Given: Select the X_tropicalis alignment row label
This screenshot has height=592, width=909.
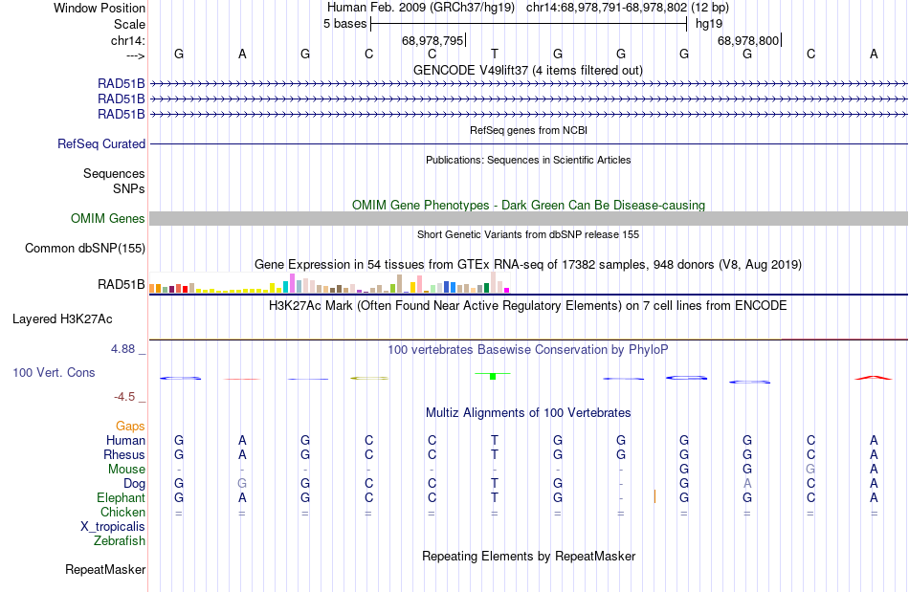Looking at the screenshot, I should 113,527.
